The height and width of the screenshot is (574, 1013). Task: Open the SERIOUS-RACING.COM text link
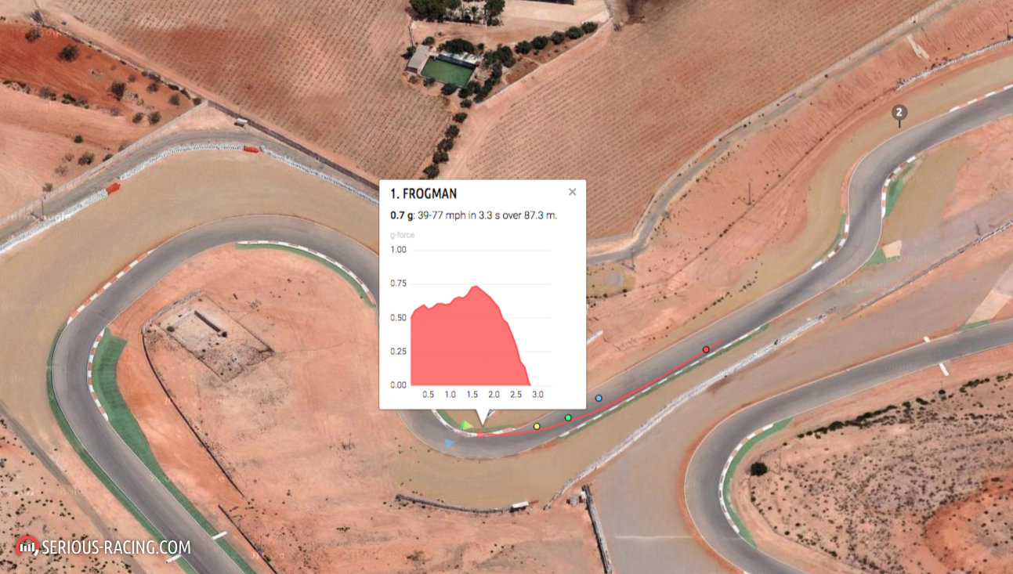coord(116,547)
